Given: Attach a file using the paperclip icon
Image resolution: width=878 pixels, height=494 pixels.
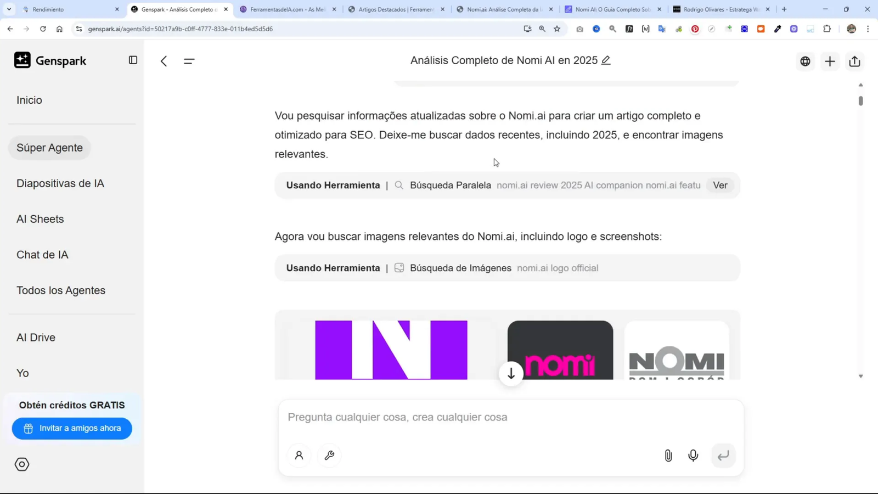Looking at the screenshot, I should click(x=668, y=456).
